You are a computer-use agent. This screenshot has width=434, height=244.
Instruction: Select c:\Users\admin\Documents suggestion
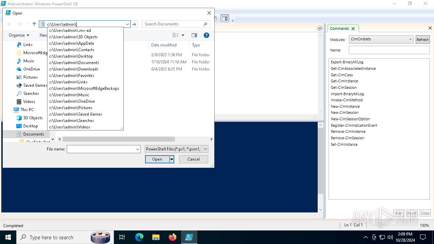point(85,63)
